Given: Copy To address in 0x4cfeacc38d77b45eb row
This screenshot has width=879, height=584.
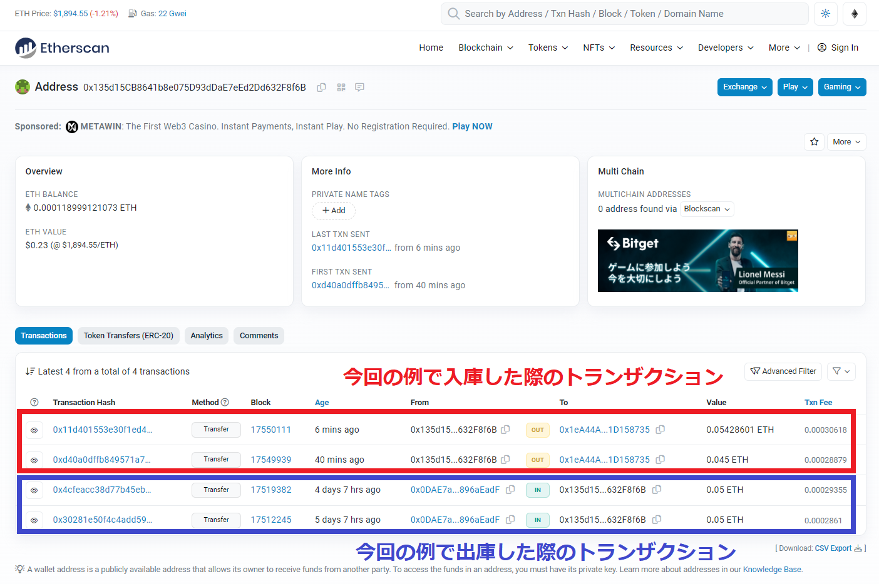Looking at the screenshot, I should 657,490.
